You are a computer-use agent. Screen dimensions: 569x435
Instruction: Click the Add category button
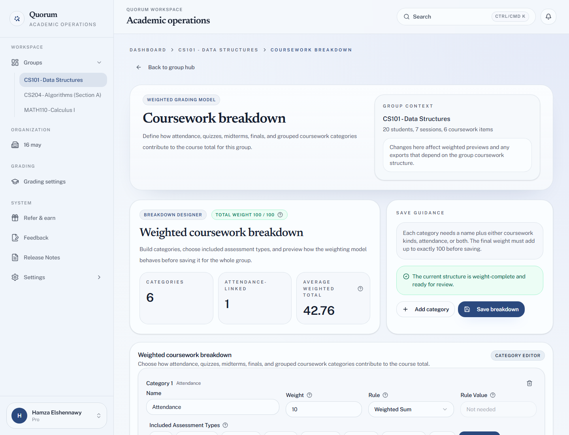pos(426,309)
